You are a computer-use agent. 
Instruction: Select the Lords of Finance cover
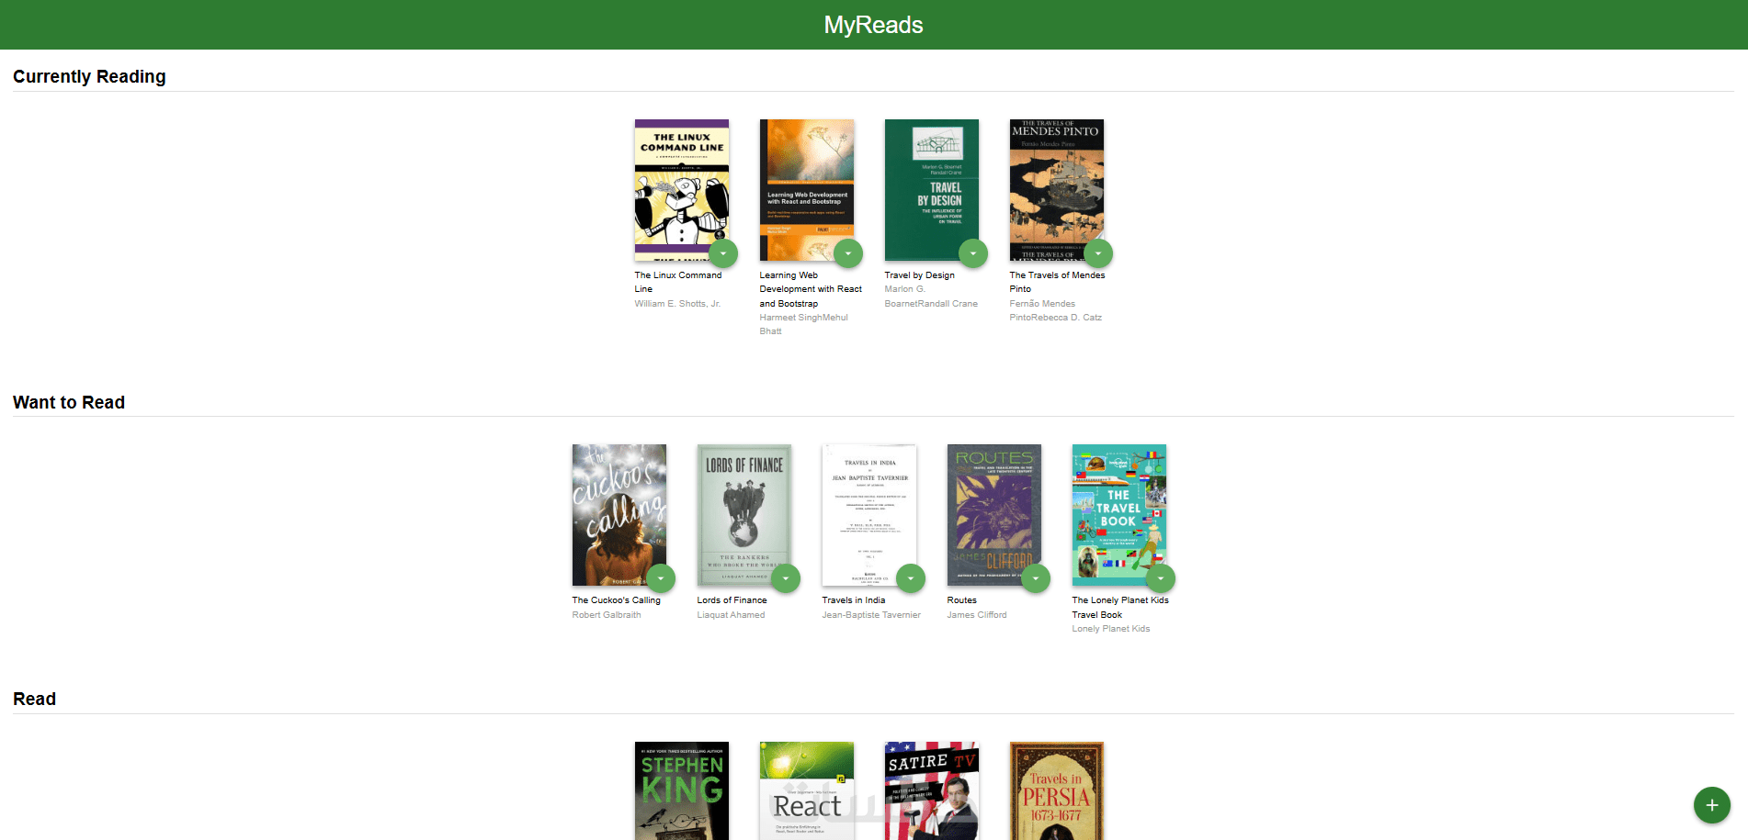coord(744,515)
